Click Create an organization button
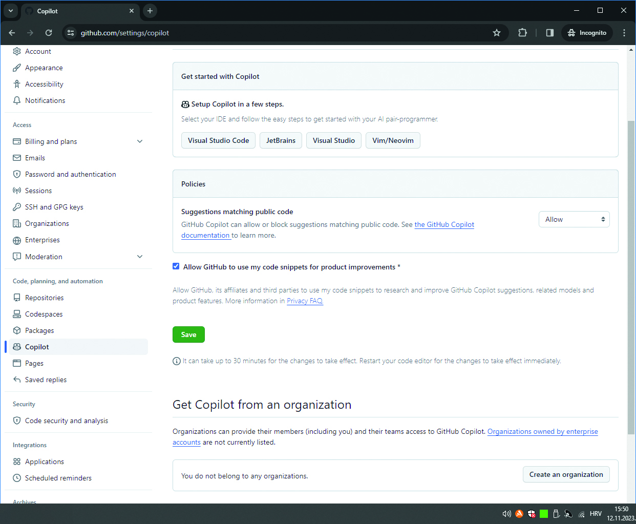This screenshot has height=524, width=636. pyautogui.click(x=566, y=474)
